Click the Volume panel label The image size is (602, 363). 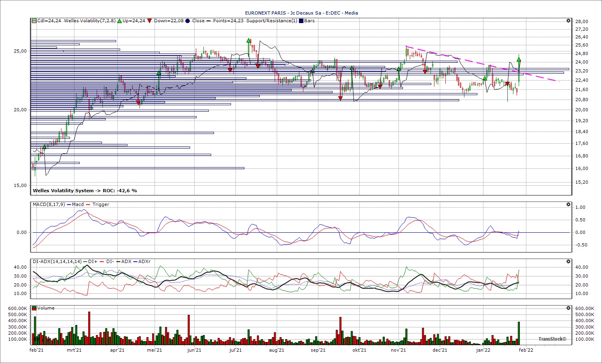[x=46, y=308]
